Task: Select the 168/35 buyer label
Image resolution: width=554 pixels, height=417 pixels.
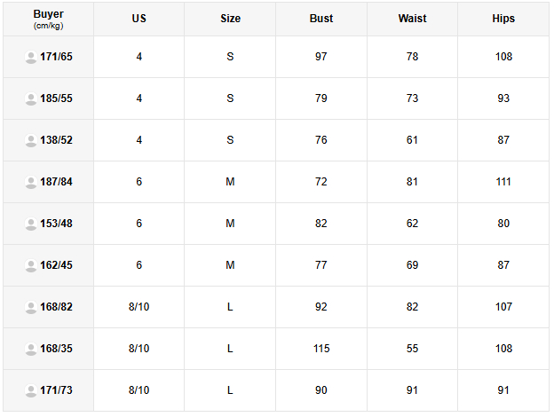Action: click(x=56, y=349)
